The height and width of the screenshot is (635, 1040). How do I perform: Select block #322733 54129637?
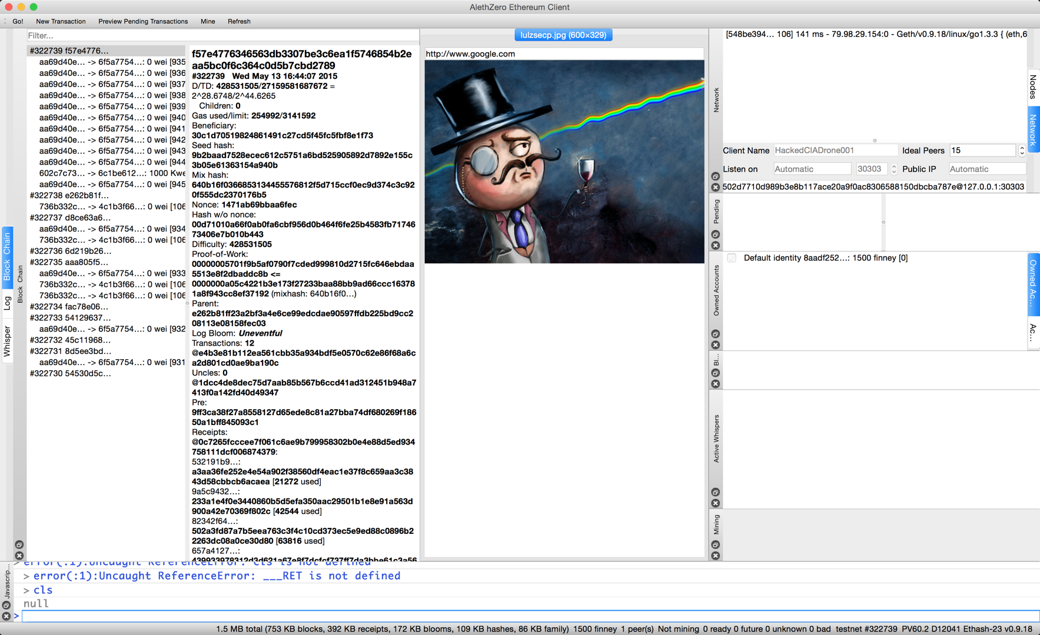pyautogui.click(x=106, y=317)
